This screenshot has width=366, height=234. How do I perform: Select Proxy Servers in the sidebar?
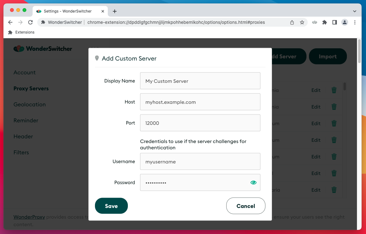pyautogui.click(x=31, y=88)
